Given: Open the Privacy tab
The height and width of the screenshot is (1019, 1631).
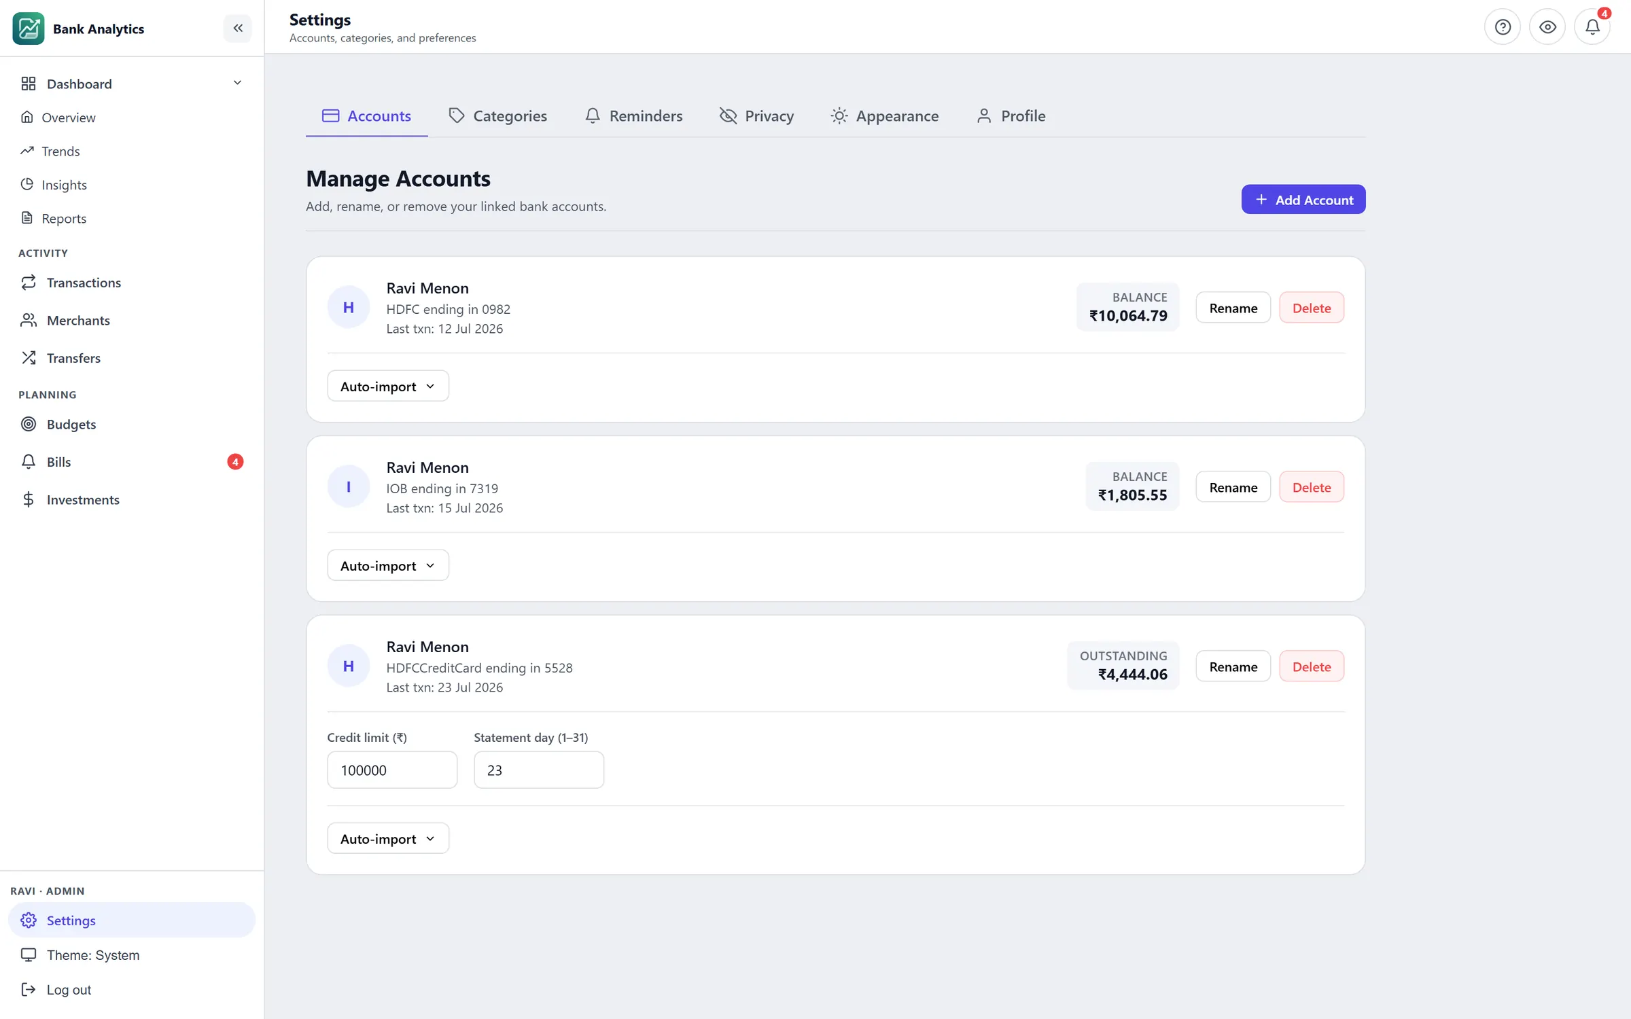Looking at the screenshot, I should 756,115.
